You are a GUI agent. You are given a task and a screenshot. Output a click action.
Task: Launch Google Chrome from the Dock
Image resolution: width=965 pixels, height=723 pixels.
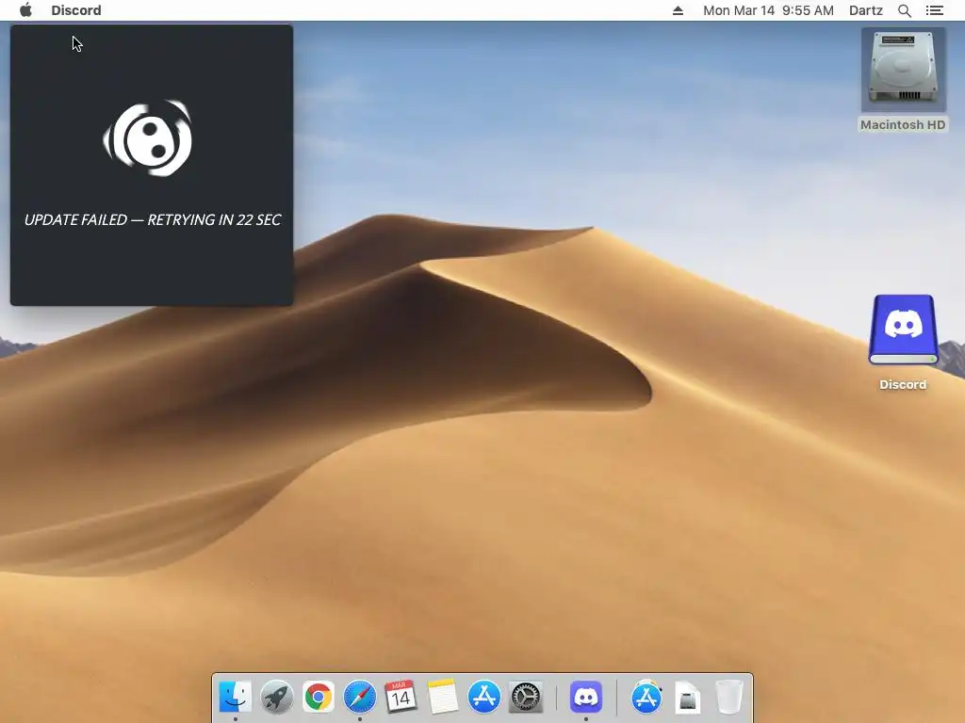point(319,698)
